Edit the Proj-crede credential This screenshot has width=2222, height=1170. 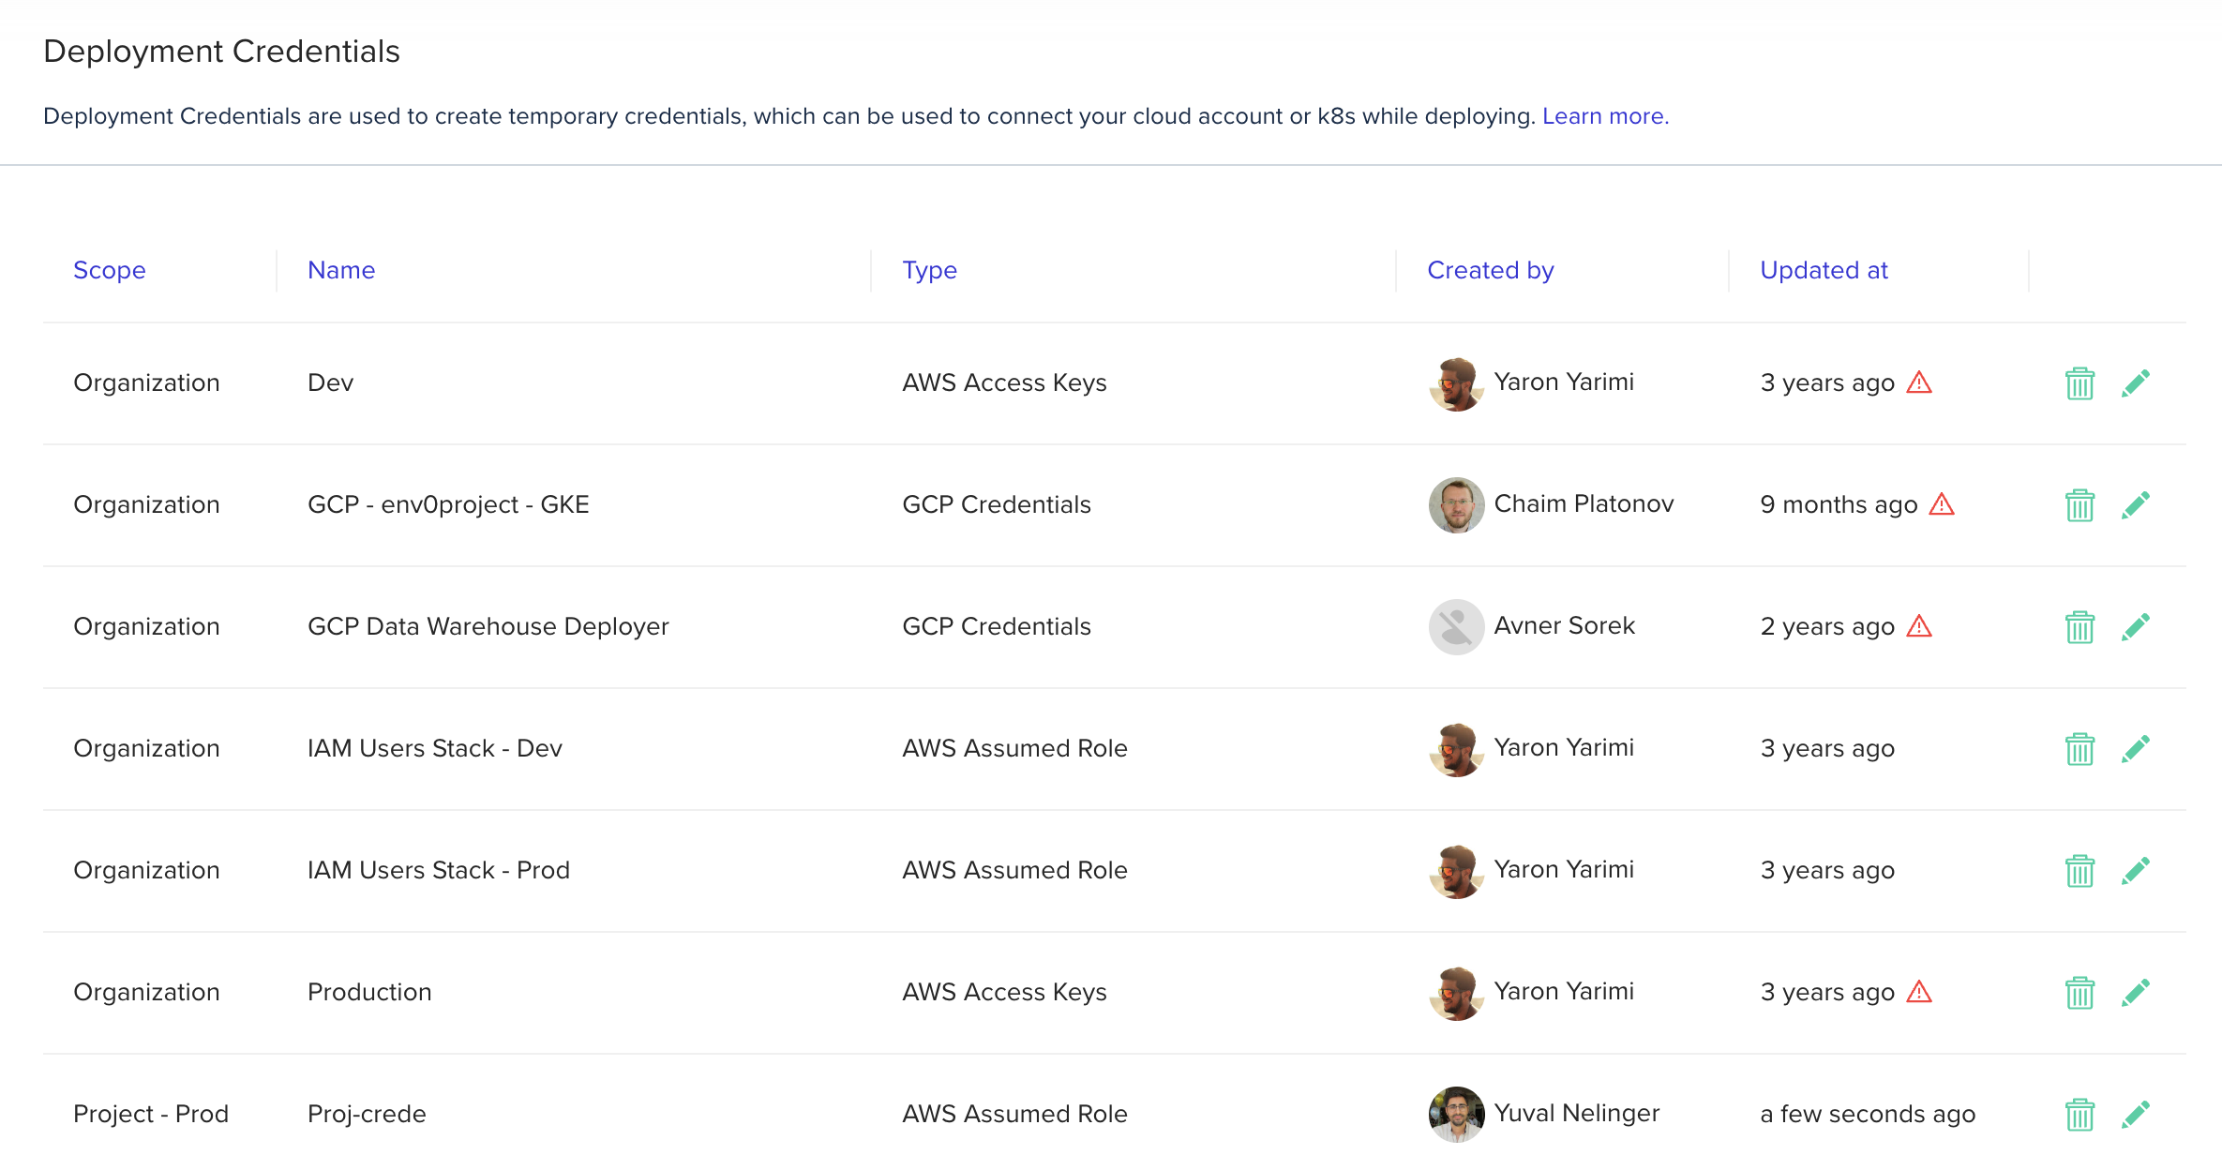(x=2135, y=1115)
